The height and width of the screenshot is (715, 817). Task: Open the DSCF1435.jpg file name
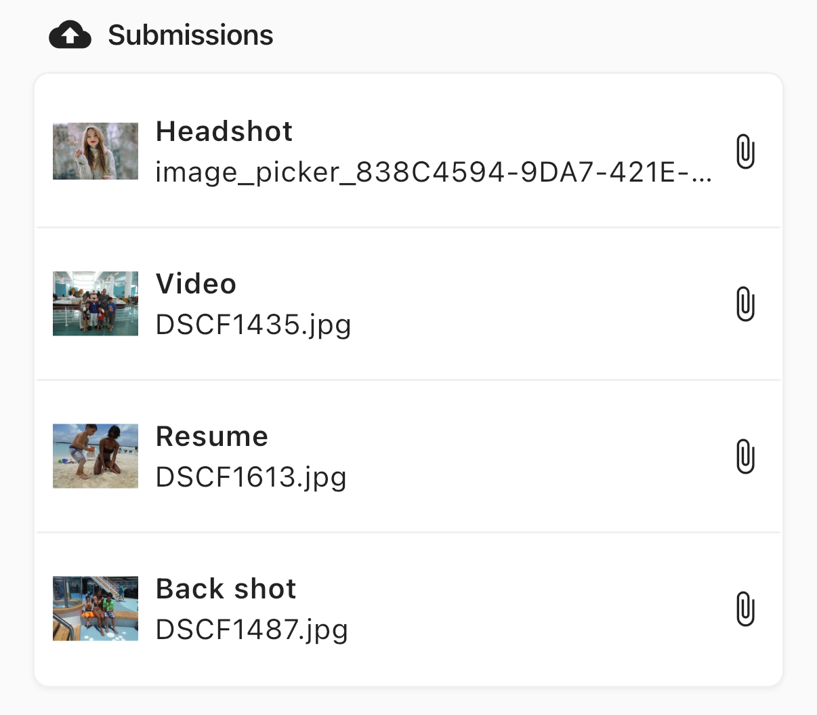pos(253,325)
